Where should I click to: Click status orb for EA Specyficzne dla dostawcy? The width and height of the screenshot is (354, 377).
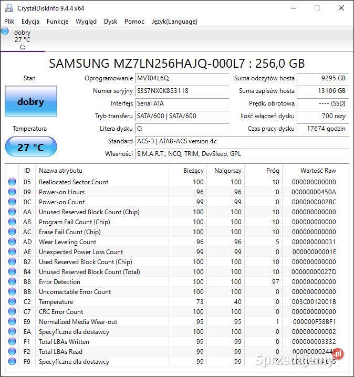(x=12, y=331)
